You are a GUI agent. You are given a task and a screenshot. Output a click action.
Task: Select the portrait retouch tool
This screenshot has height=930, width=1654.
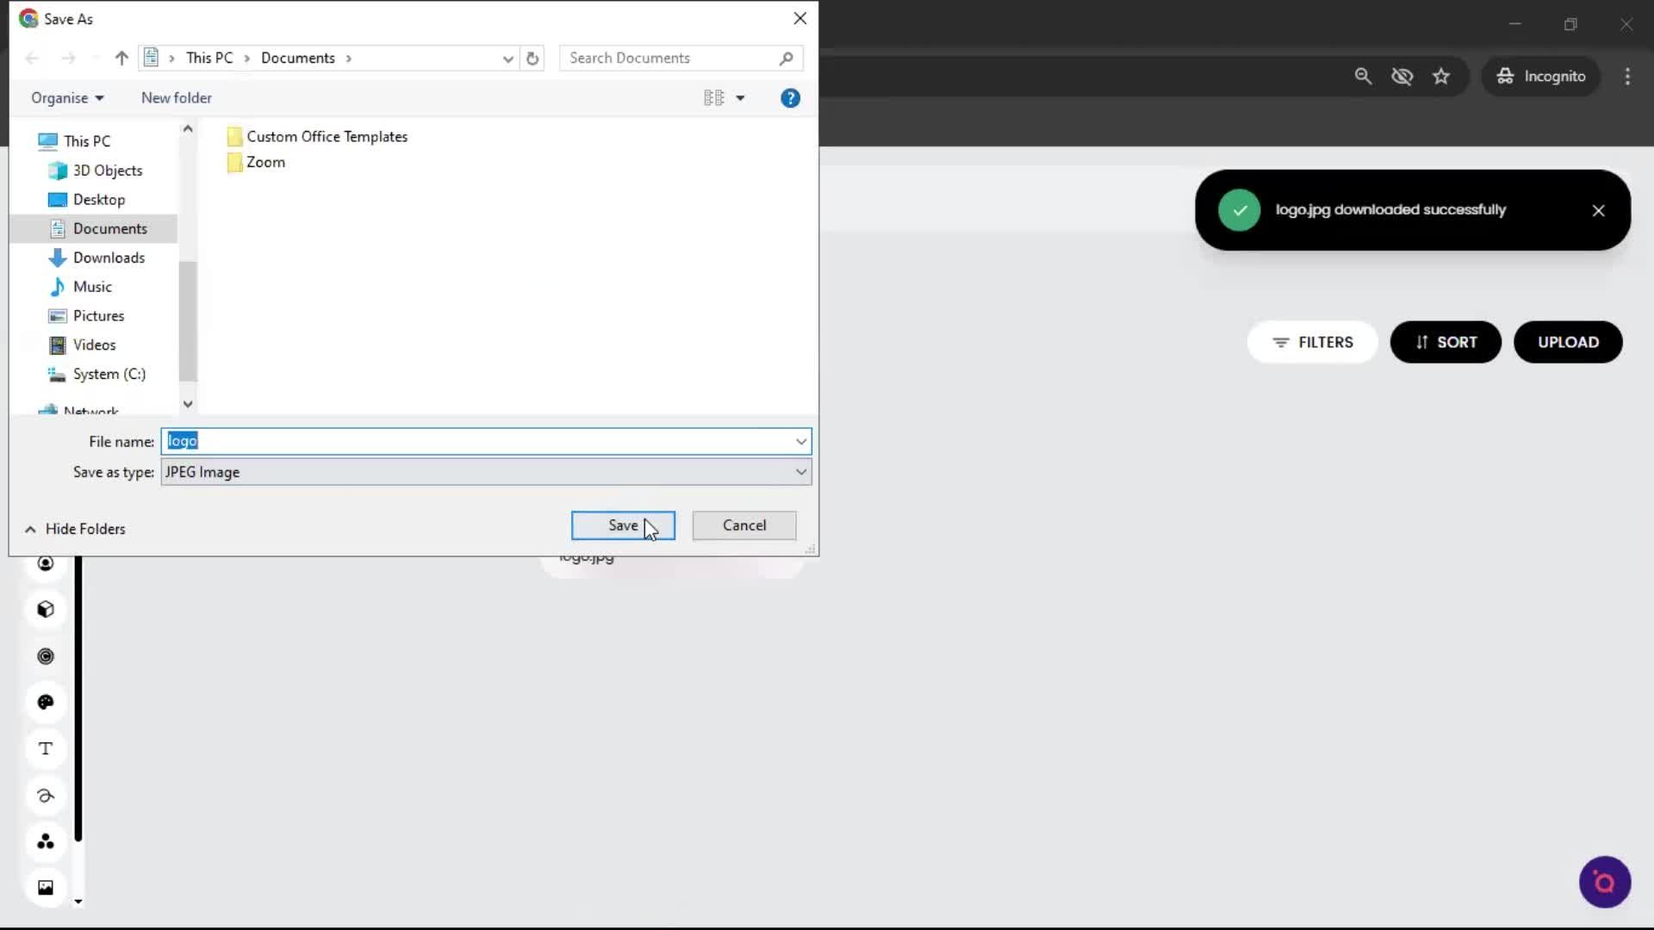coord(46,562)
